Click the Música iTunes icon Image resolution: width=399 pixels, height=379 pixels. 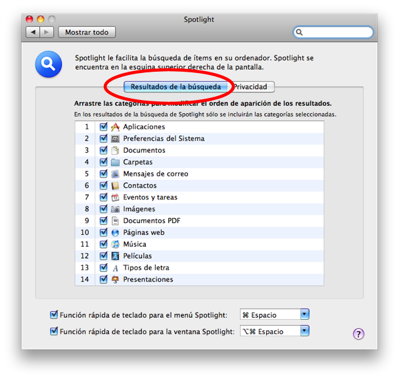click(115, 244)
